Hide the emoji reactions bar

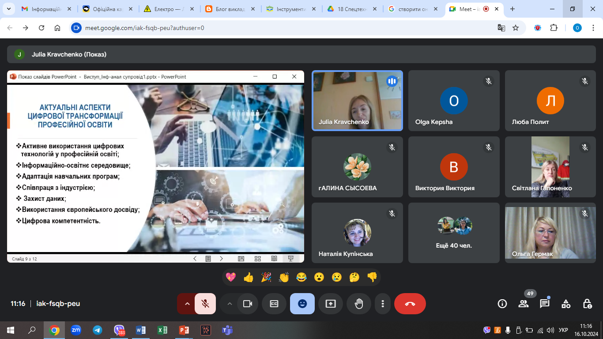coord(302,304)
